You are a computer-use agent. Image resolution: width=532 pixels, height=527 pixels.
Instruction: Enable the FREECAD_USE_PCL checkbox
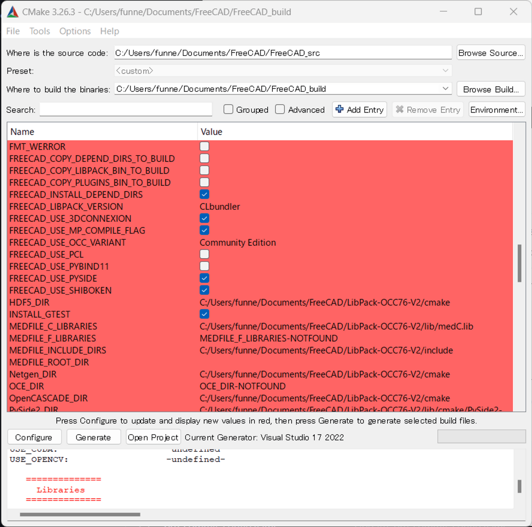click(x=204, y=254)
